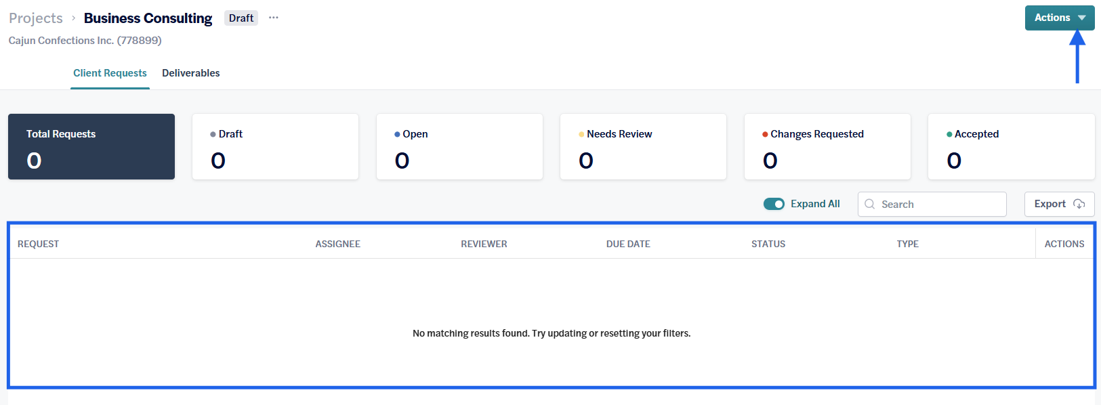The image size is (1101, 405).
Task: Switch to the Deliverables tab
Action: click(x=191, y=73)
